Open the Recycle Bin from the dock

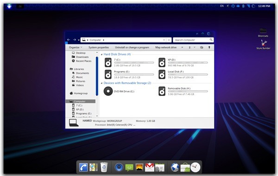(104, 167)
